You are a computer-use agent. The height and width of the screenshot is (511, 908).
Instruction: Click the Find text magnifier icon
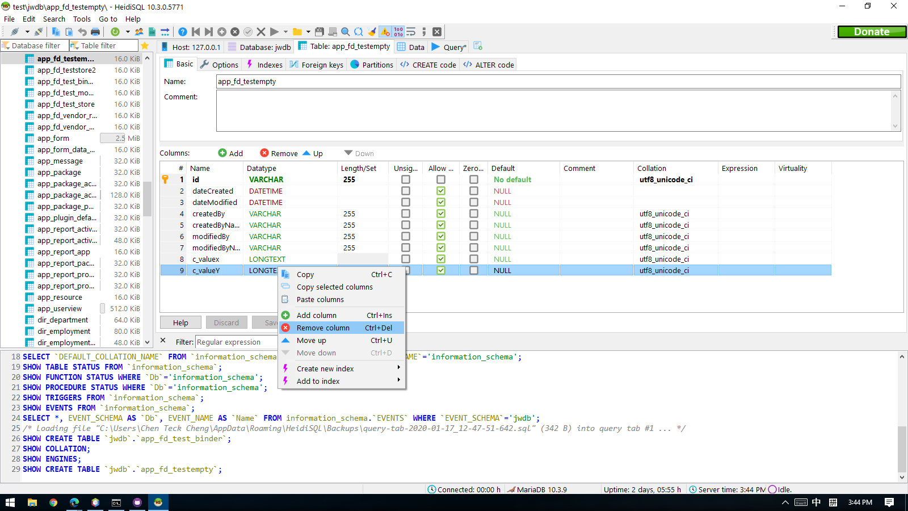(345, 32)
